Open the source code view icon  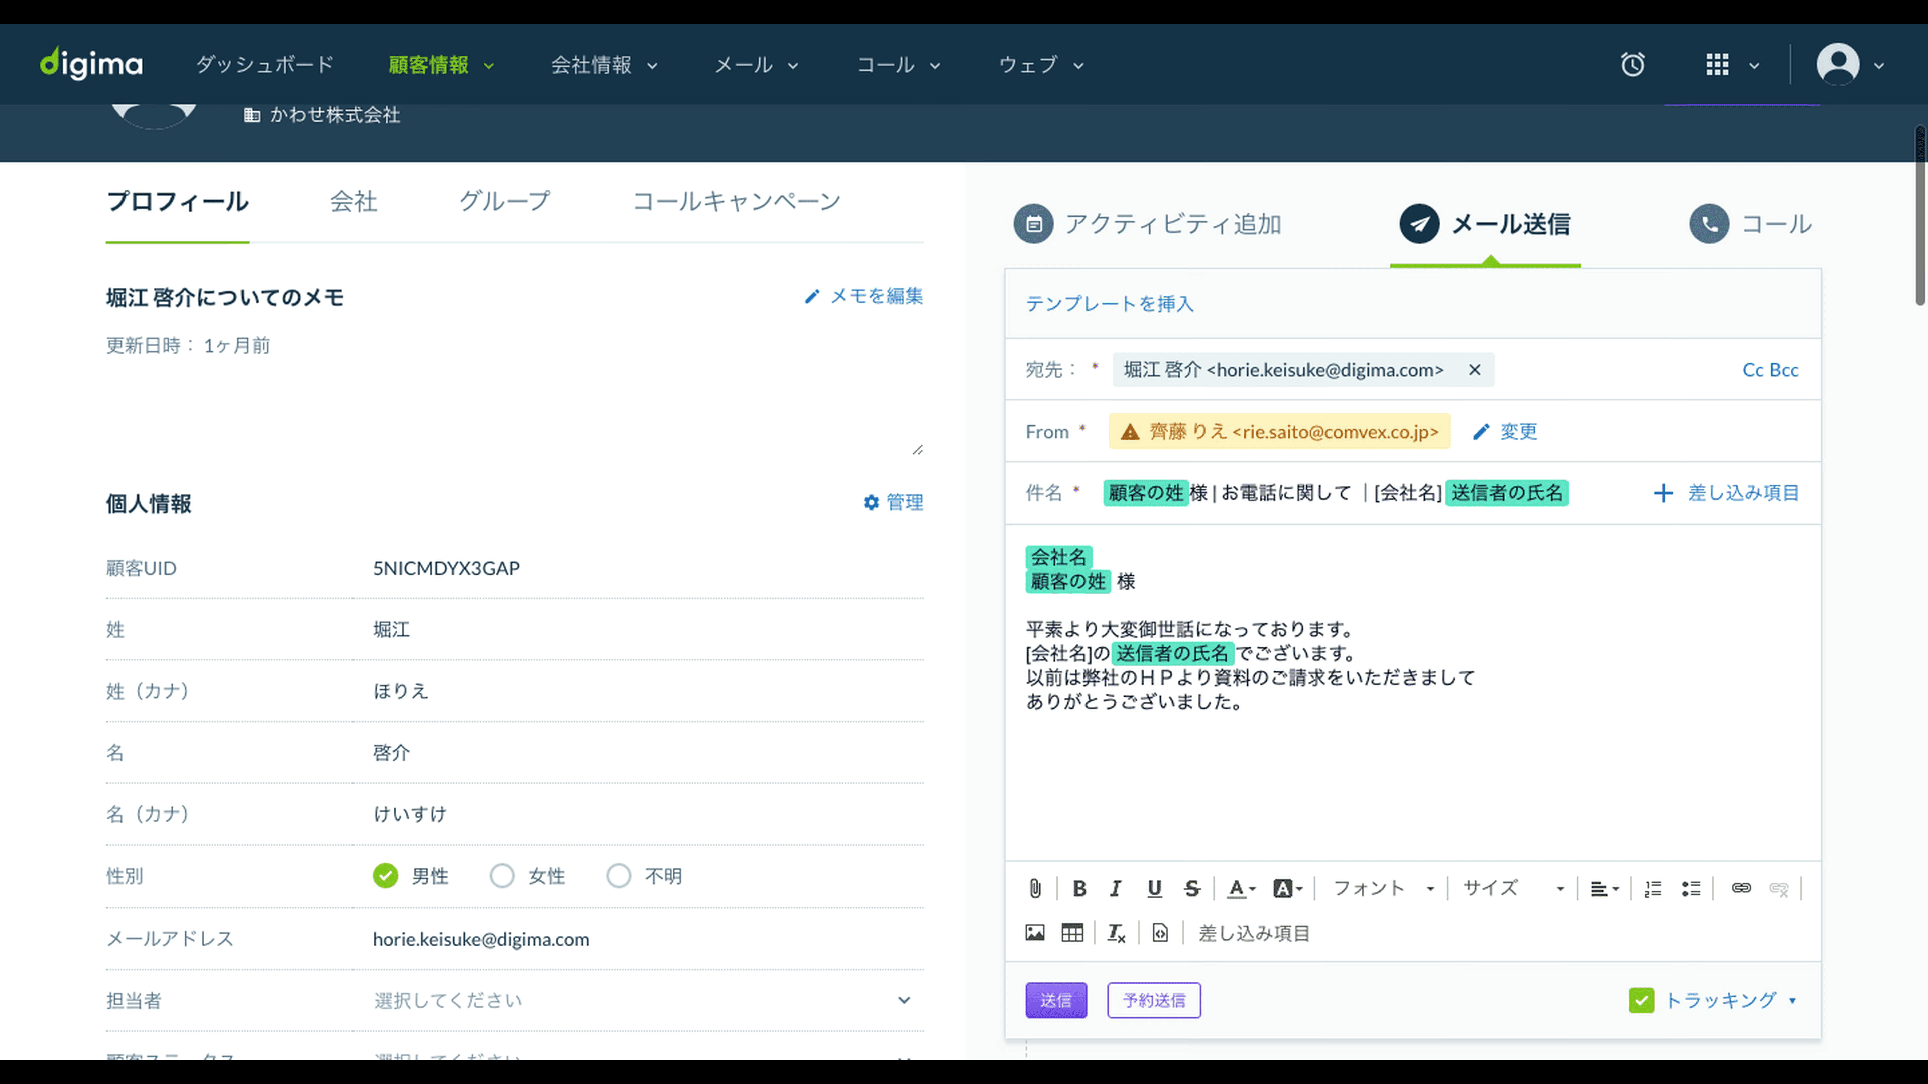1160,933
